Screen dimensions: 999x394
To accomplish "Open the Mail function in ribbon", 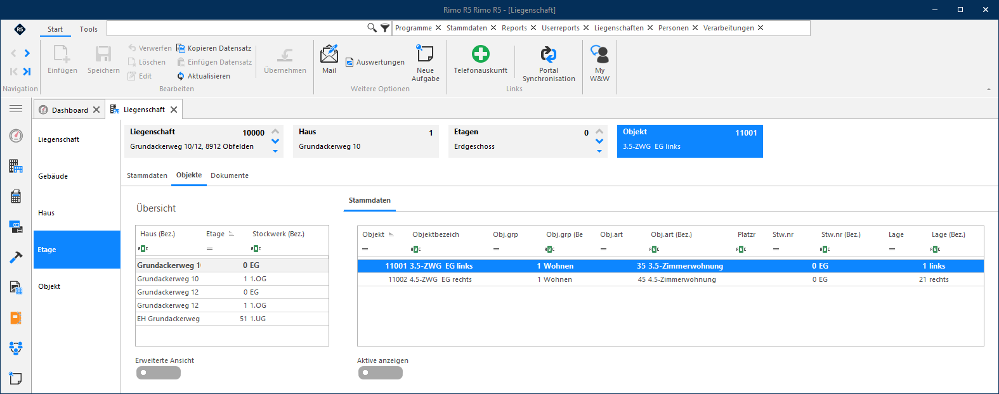I will point(329,60).
